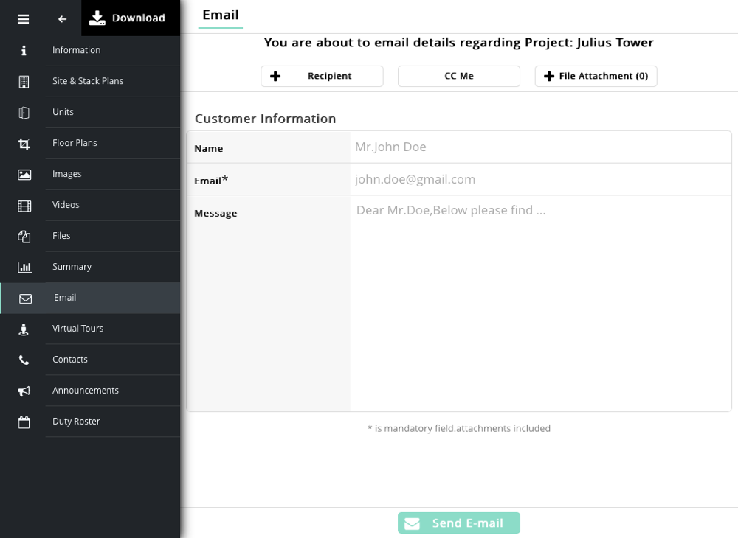Open File Attachment (0) picker

tap(596, 77)
